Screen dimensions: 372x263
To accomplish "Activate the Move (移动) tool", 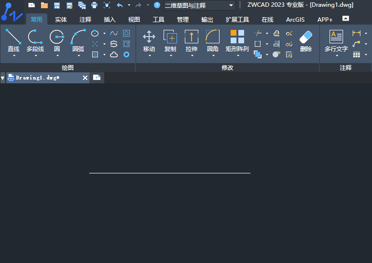I will pyautogui.click(x=149, y=40).
